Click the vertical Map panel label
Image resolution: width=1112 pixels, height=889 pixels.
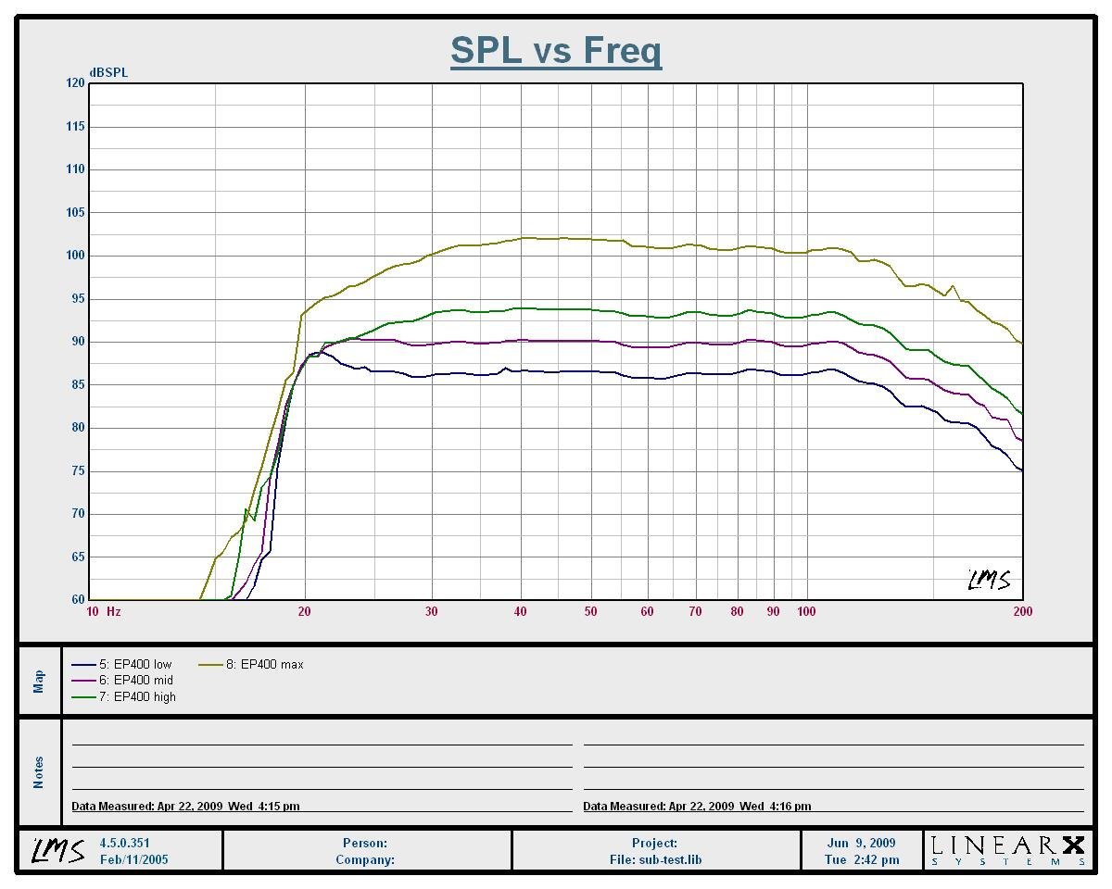tap(39, 682)
